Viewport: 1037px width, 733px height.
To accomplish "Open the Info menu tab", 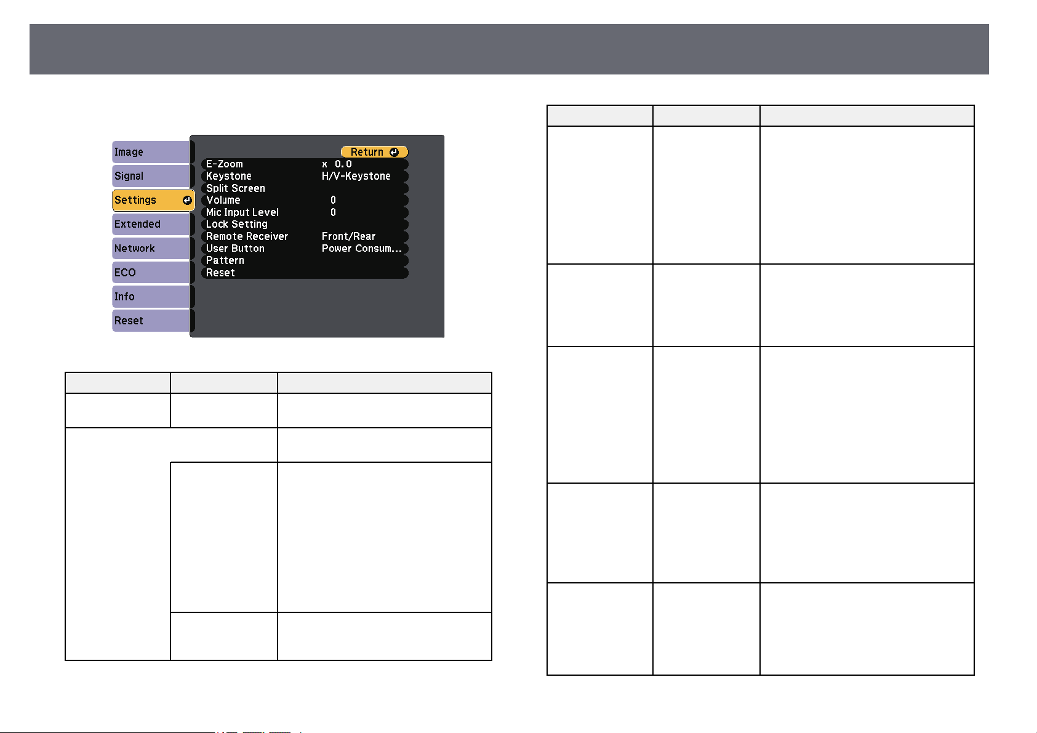I will 151,297.
